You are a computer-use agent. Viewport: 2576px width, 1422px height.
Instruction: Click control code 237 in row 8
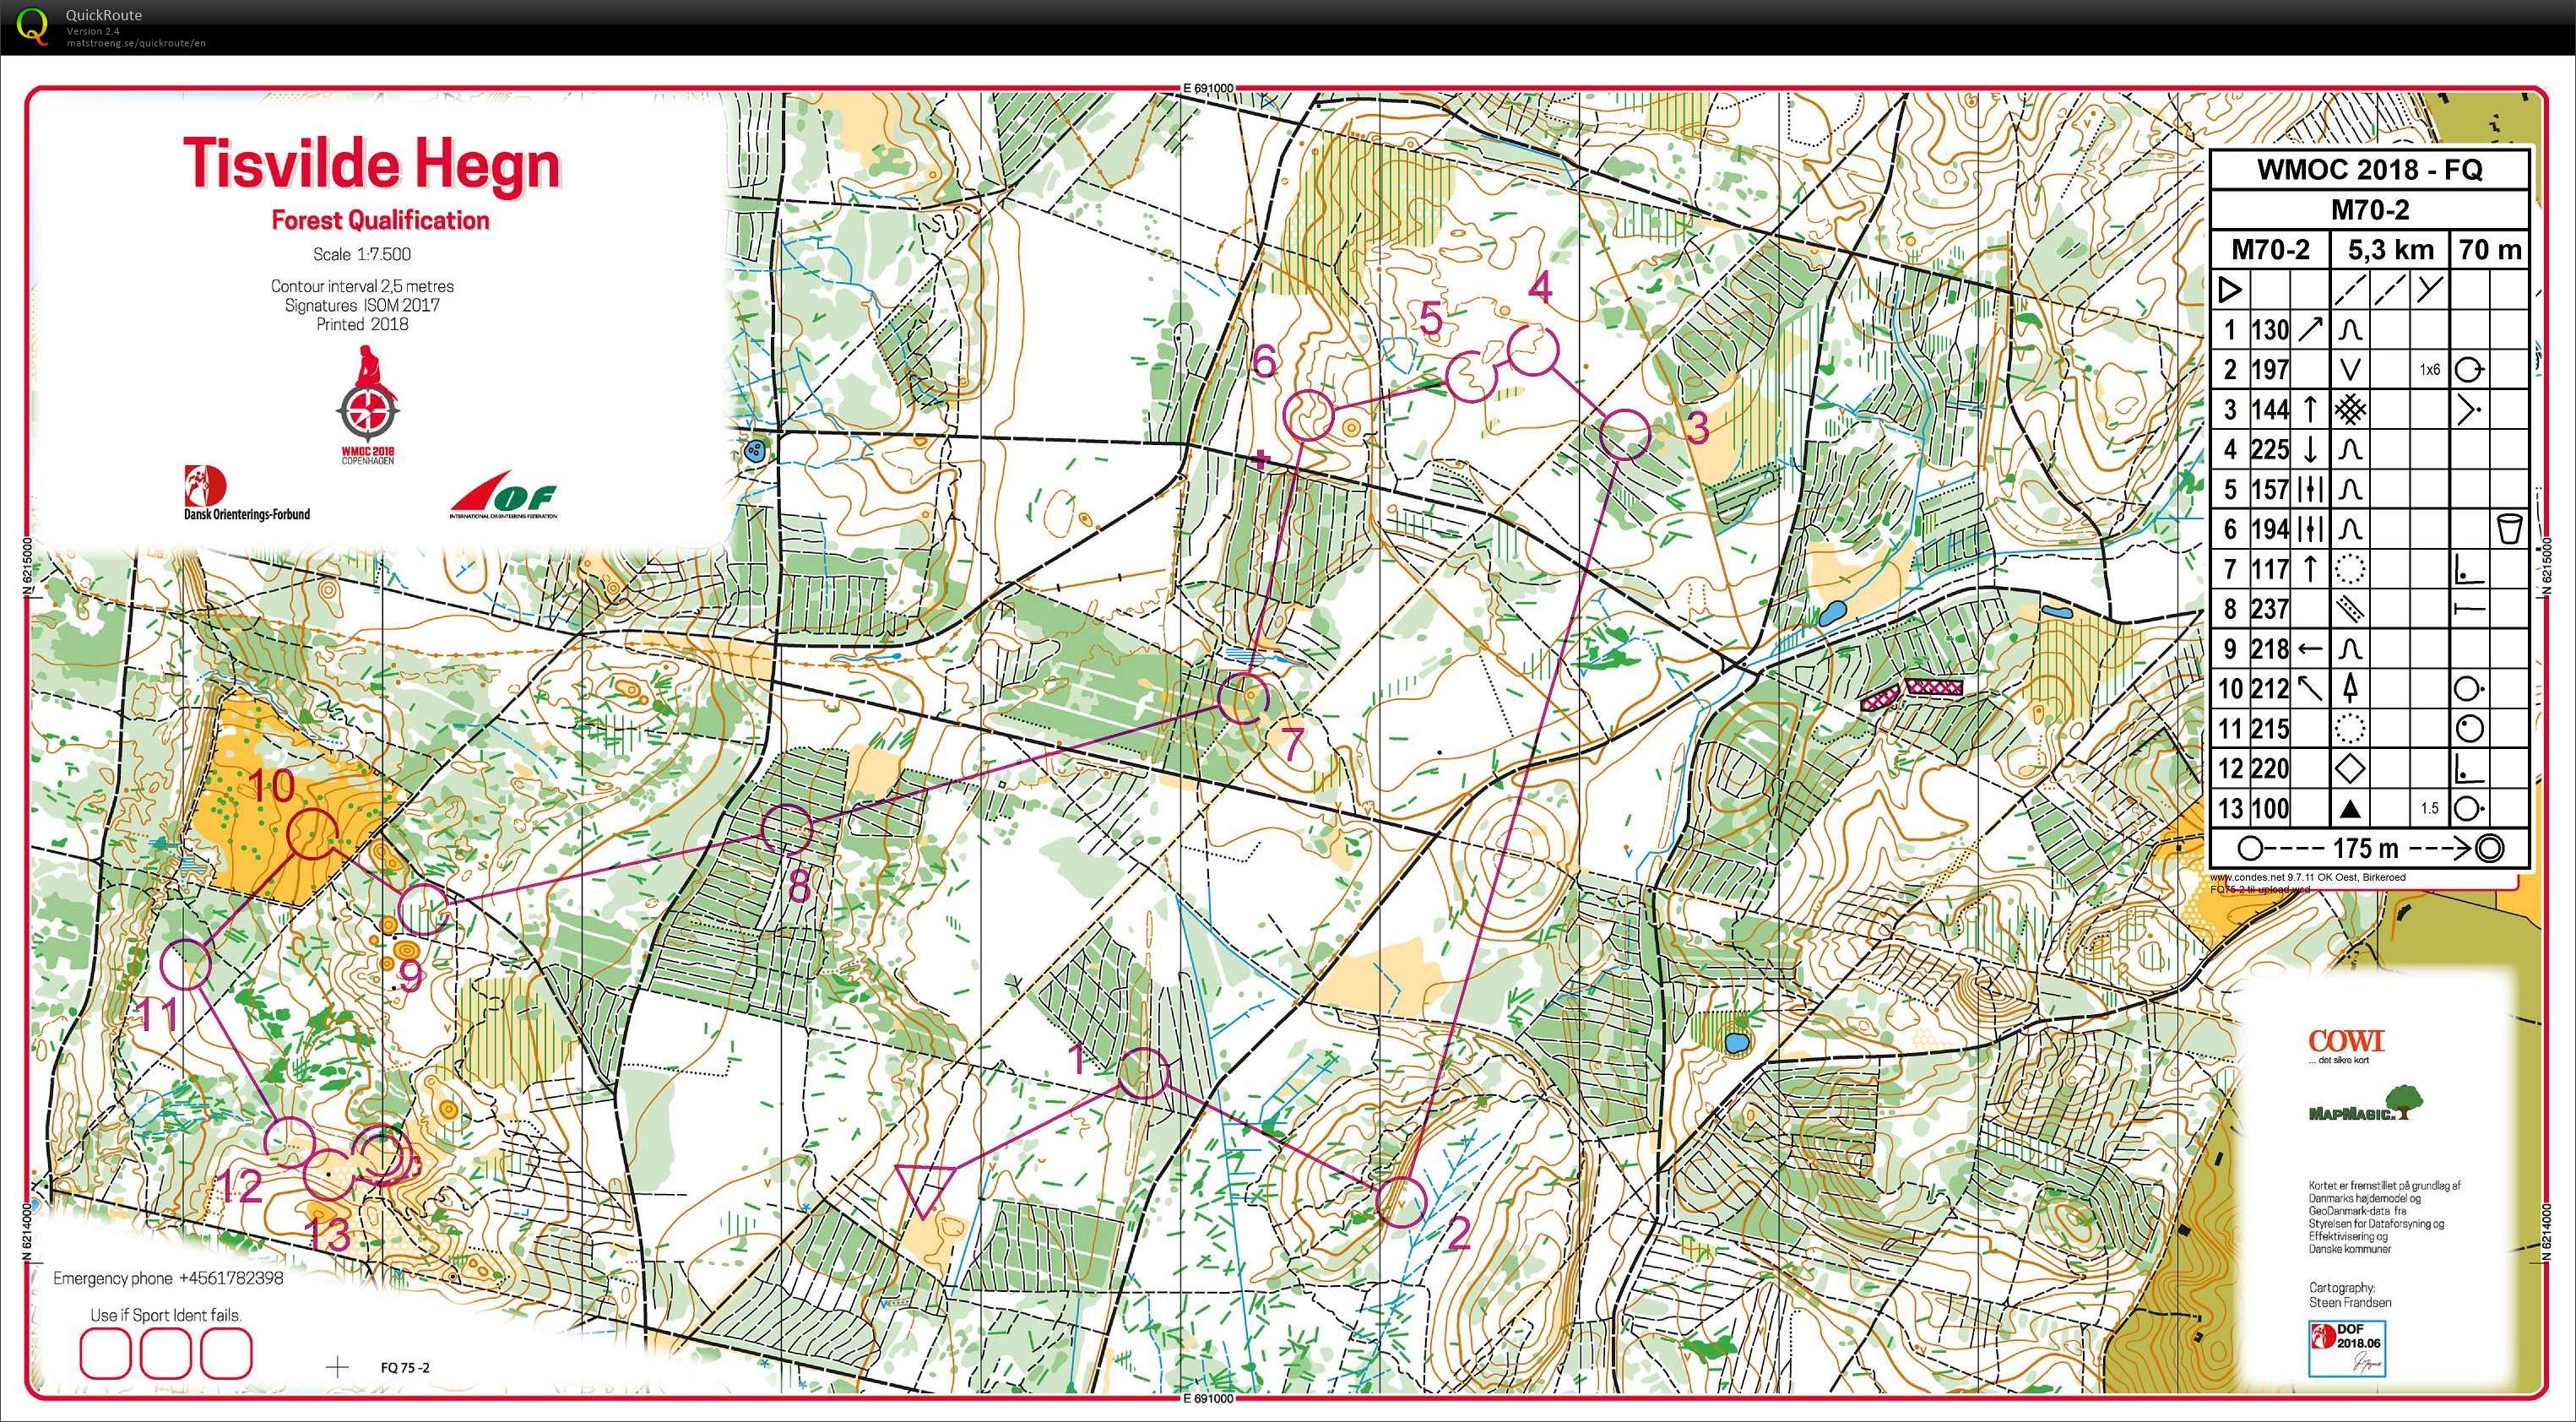click(2270, 609)
